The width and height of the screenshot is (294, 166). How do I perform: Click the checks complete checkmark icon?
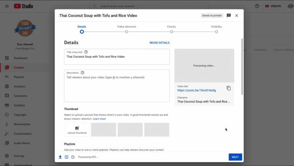click(73, 157)
